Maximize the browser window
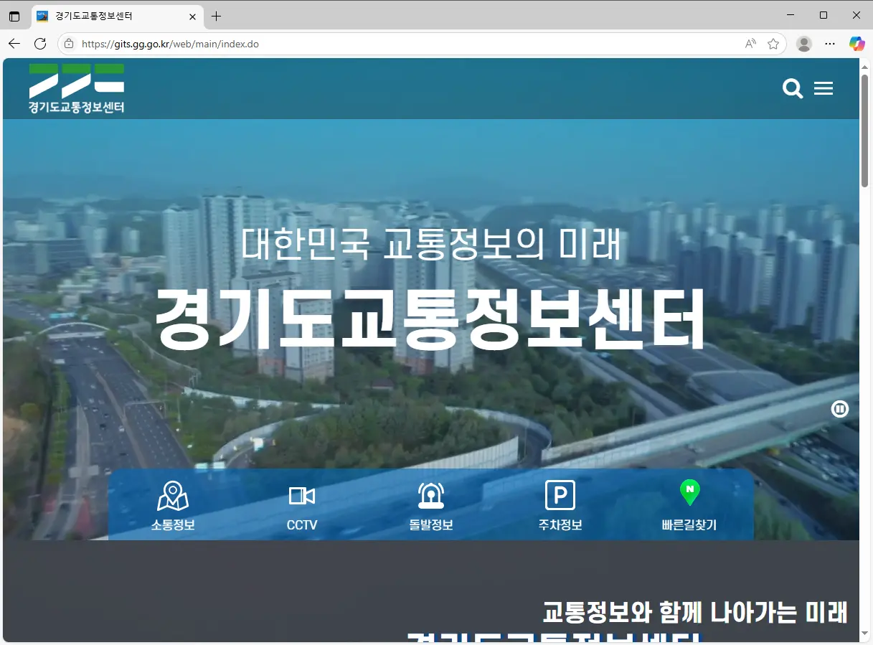Viewport: 873px width, 645px height. [824, 15]
